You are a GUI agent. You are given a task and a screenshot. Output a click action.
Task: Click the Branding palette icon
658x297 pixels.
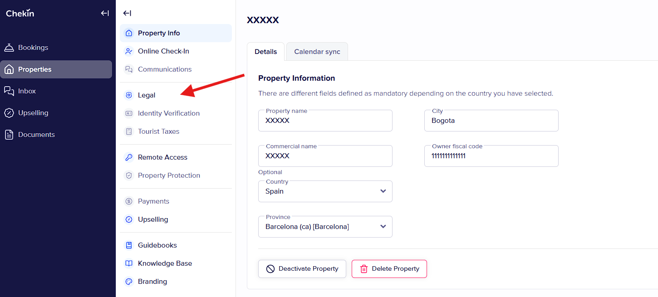point(129,282)
